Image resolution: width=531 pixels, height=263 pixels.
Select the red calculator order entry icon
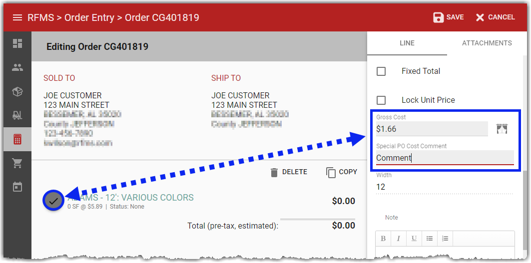click(x=17, y=139)
